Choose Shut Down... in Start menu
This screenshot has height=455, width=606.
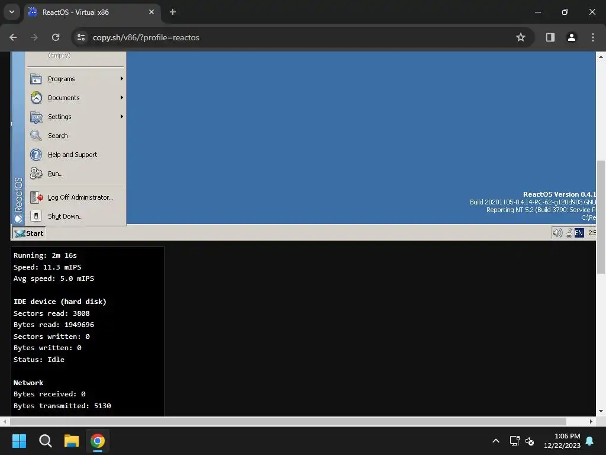coord(76,216)
